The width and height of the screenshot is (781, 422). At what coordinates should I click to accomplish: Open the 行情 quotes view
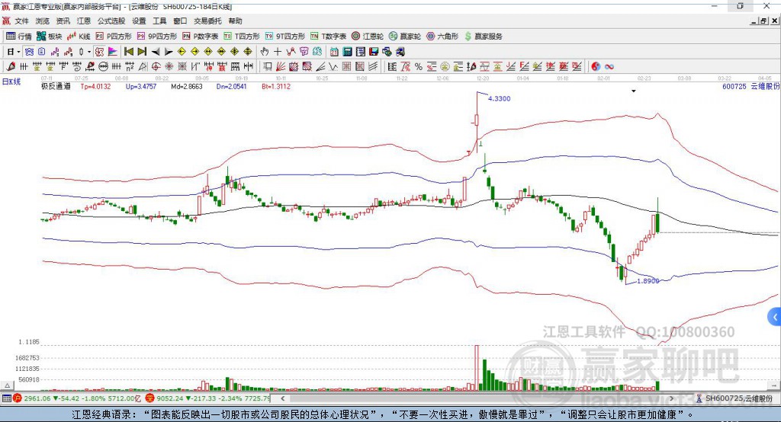click(x=18, y=37)
